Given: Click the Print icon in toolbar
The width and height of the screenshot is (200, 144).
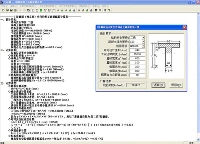Looking at the screenshot, I should (x=15, y=10).
